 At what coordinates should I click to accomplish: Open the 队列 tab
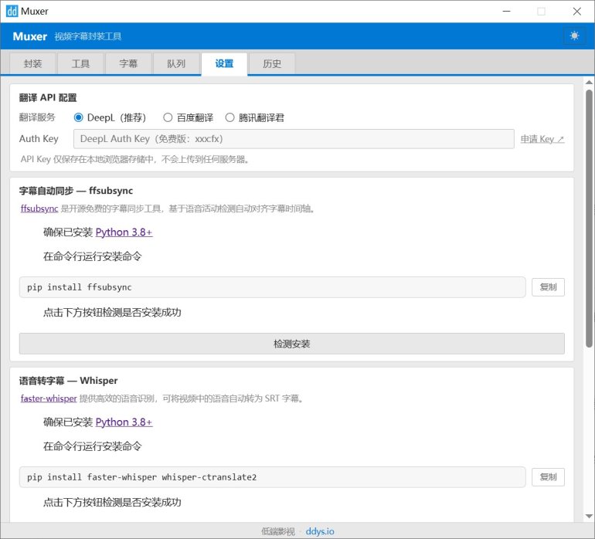176,64
